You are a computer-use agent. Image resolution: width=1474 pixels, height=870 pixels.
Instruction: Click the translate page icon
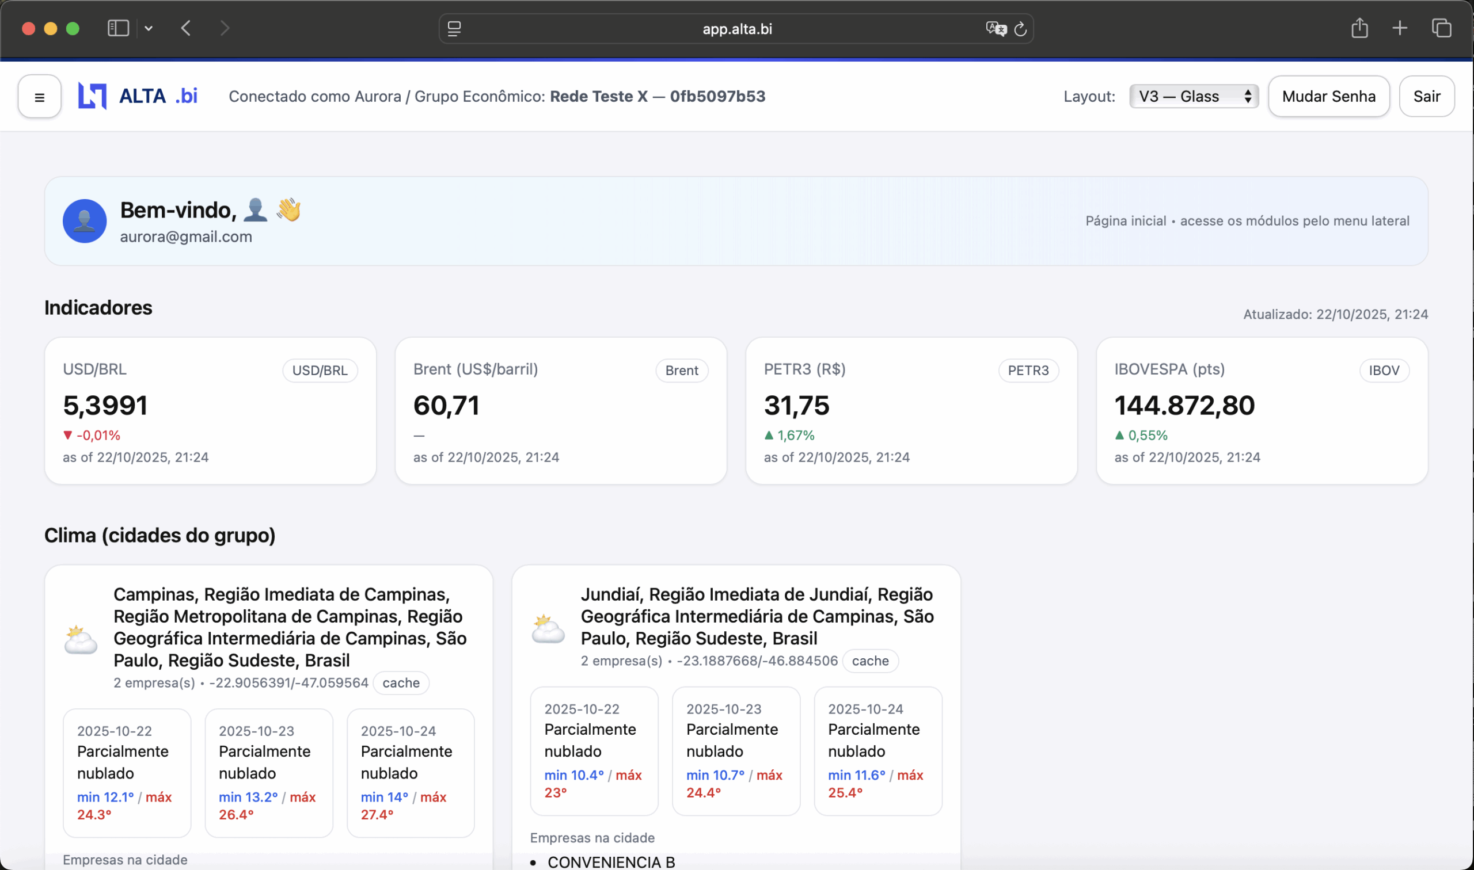(996, 29)
